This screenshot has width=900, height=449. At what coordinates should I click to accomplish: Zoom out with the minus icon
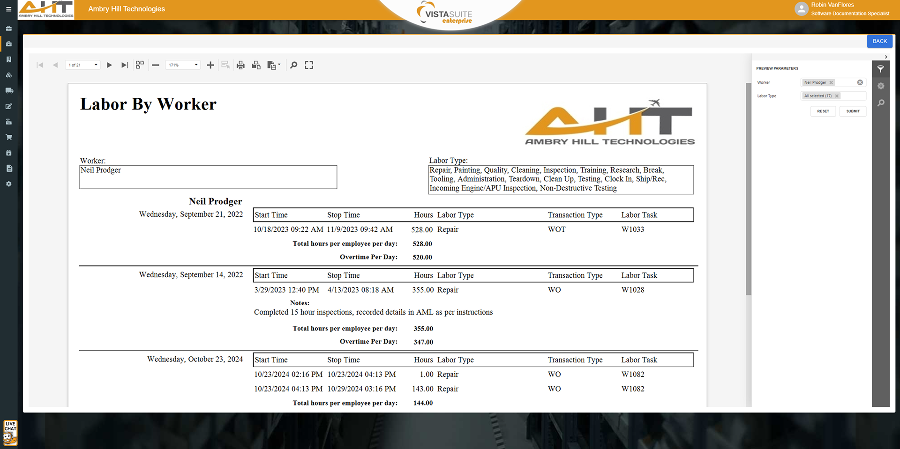click(156, 65)
